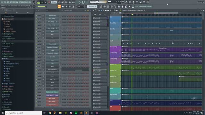Open the ADD menu
This screenshot has width=205, height=115.
tap(8, 2)
